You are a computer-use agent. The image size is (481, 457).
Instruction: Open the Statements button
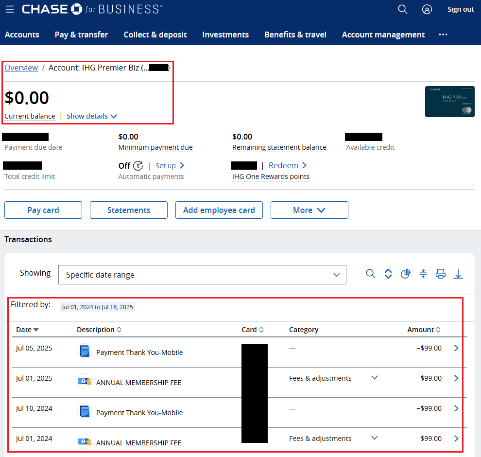(129, 210)
